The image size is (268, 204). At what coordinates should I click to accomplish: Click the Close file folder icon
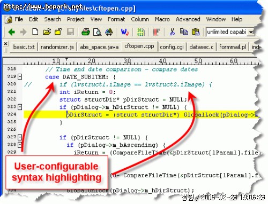coord(58,32)
